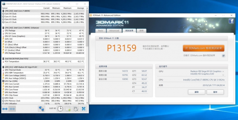Select the CLR (CBo/LLC/Ring) Offset row

click(x=43, y=47)
